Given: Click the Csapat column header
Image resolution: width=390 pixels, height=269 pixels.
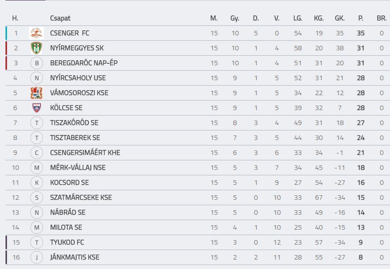Looking at the screenshot, I should coord(60,18).
